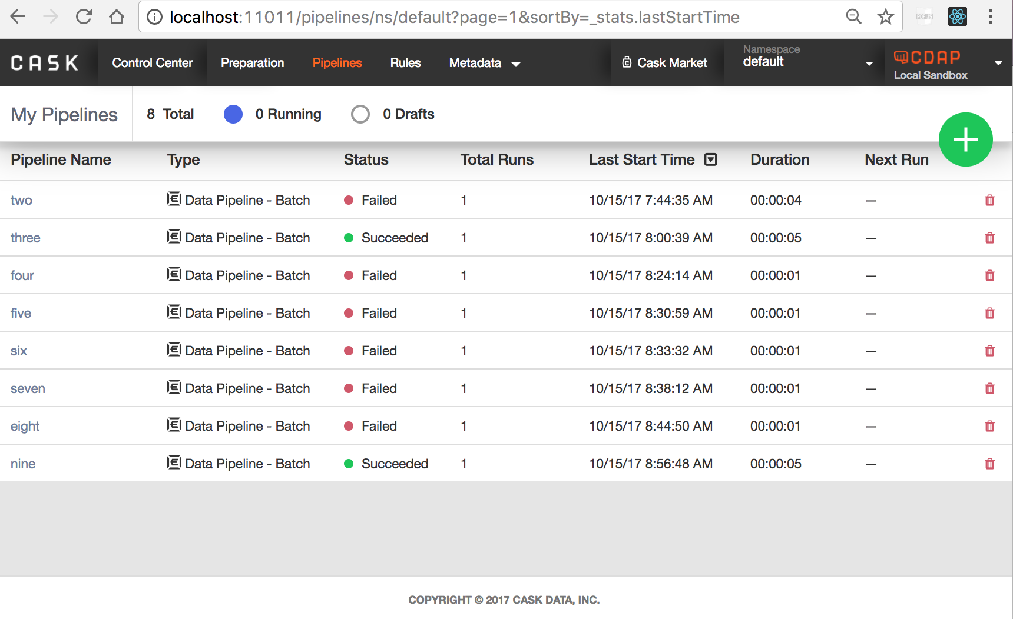Open pipeline five
The width and height of the screenshot is (1013, 619).
(x=21, y=314)
